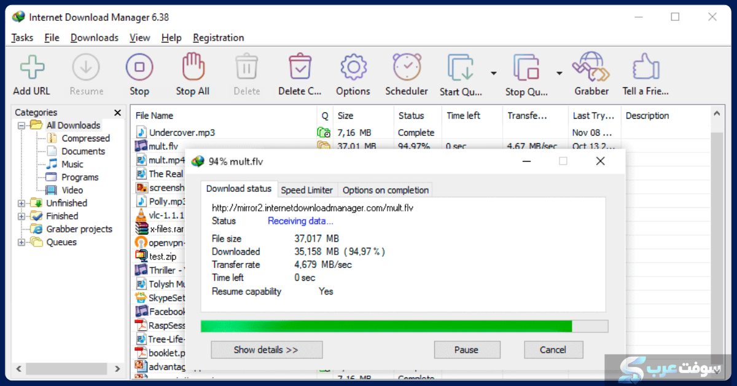Screen dimensions: 737x386
Task: Click the download list scroll up arrow
Action: click(717, 114)
